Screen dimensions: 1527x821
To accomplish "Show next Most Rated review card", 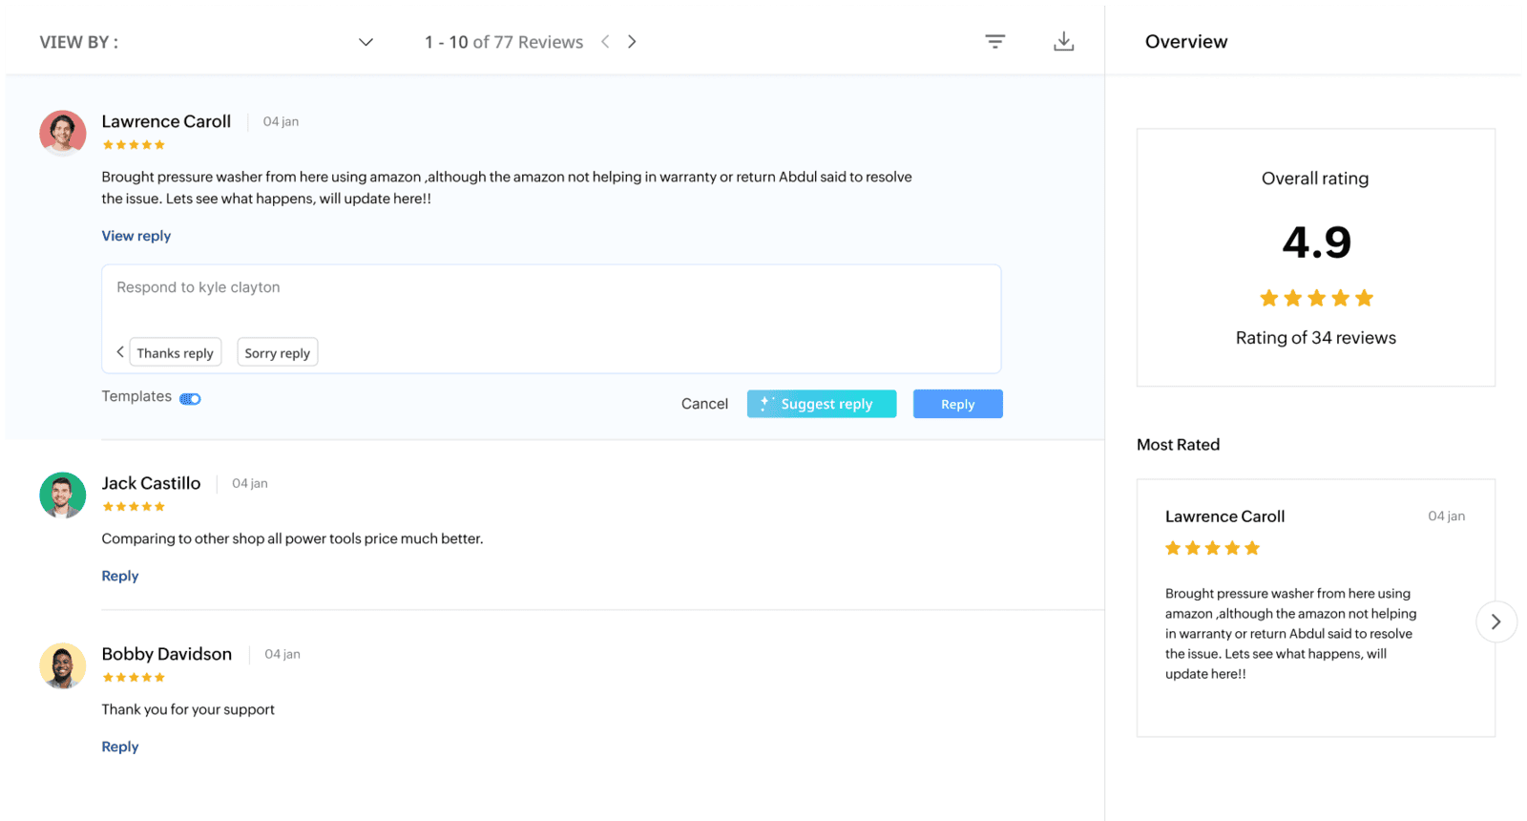I will click(x=1496, y=621).
